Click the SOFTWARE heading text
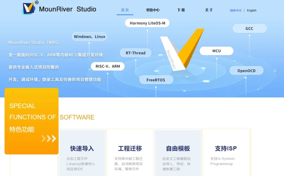Screen dimensions: 284x176 (x=77, y=117)
